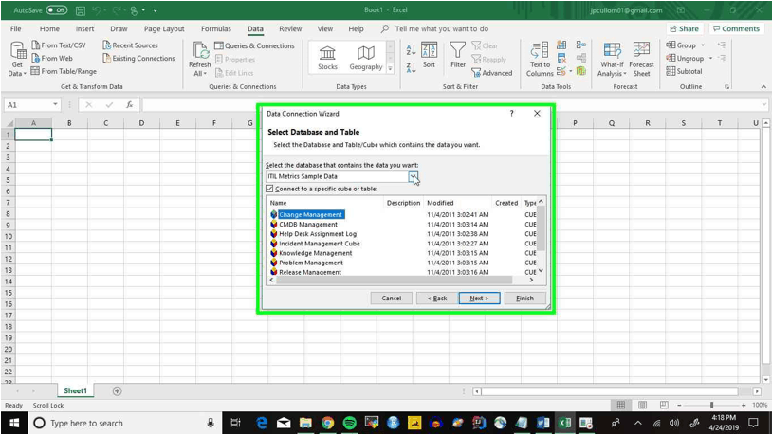Uncheck Connect to a specific cube or table
The image size is (772, 435).
(x=270, y=189)
